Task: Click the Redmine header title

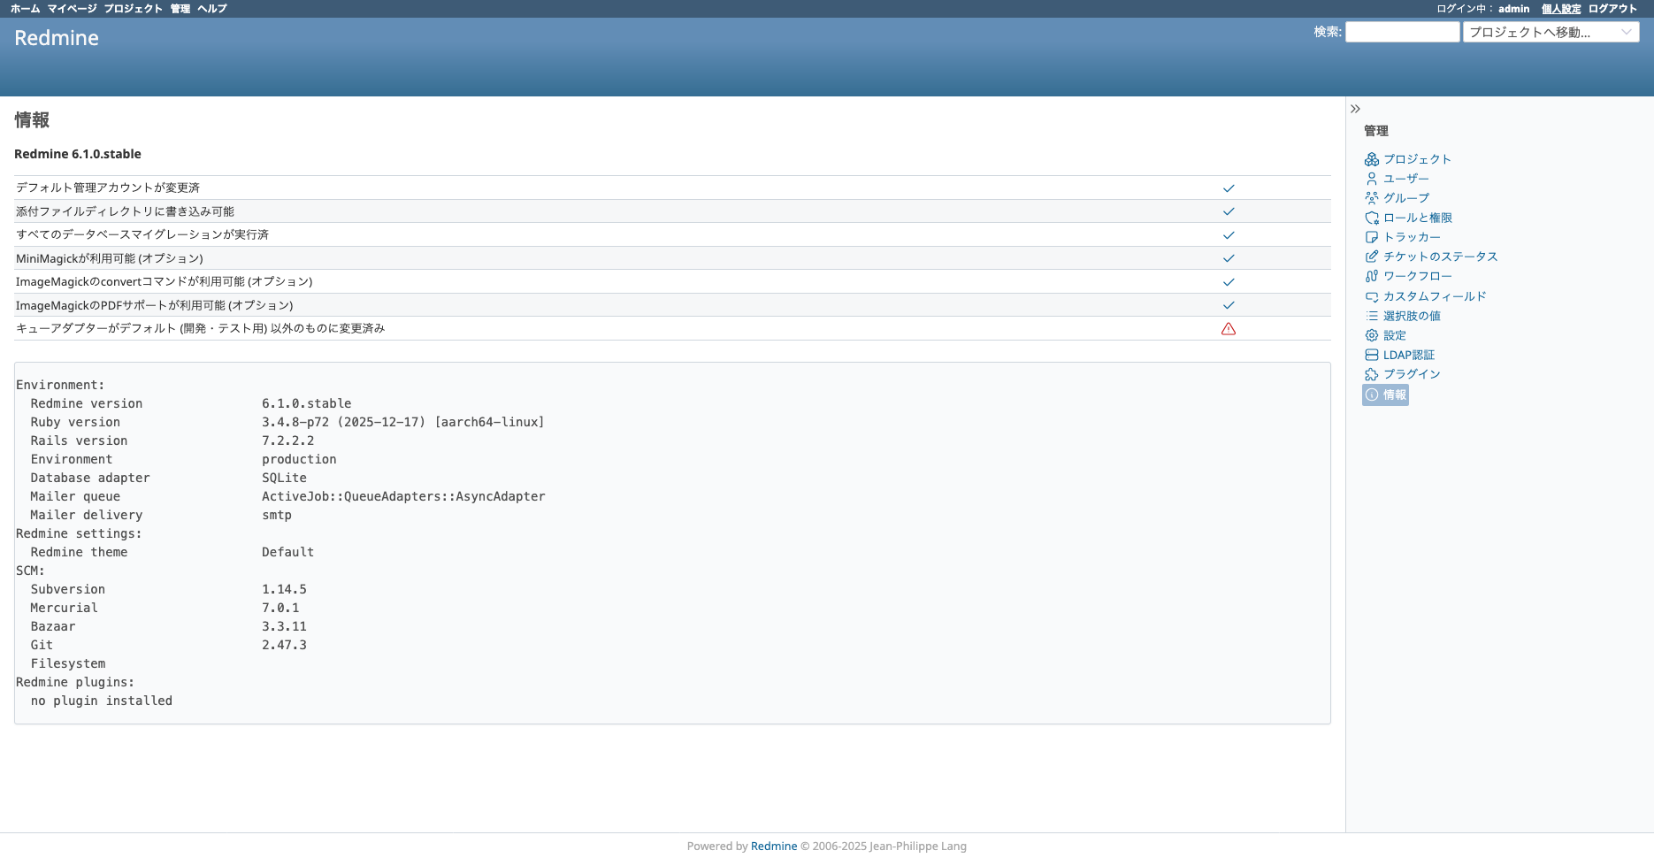Action: tap(57, 38)
